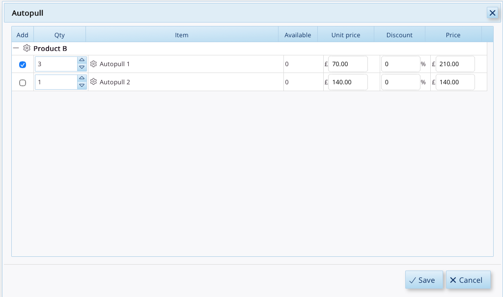
Task: Decrease Autopull 1 quantity with down arrow
Action: pyautogui.click(x=82, y=68)
